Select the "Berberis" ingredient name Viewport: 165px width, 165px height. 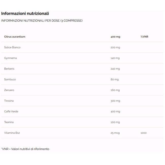[10, 69]
